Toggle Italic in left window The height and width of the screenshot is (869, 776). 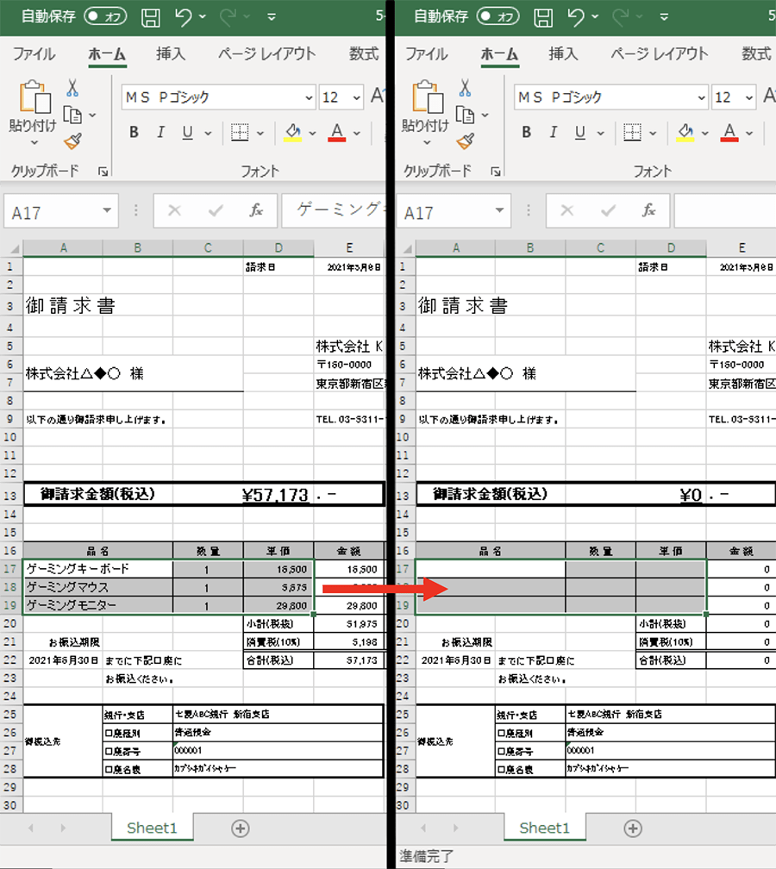160,133
